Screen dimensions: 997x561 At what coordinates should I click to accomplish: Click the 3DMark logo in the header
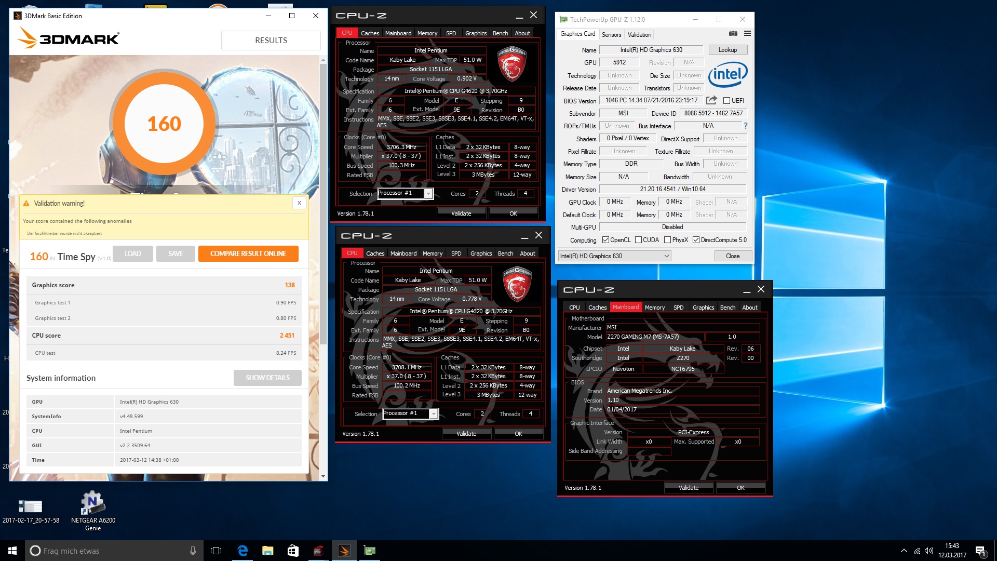point(69,38)
